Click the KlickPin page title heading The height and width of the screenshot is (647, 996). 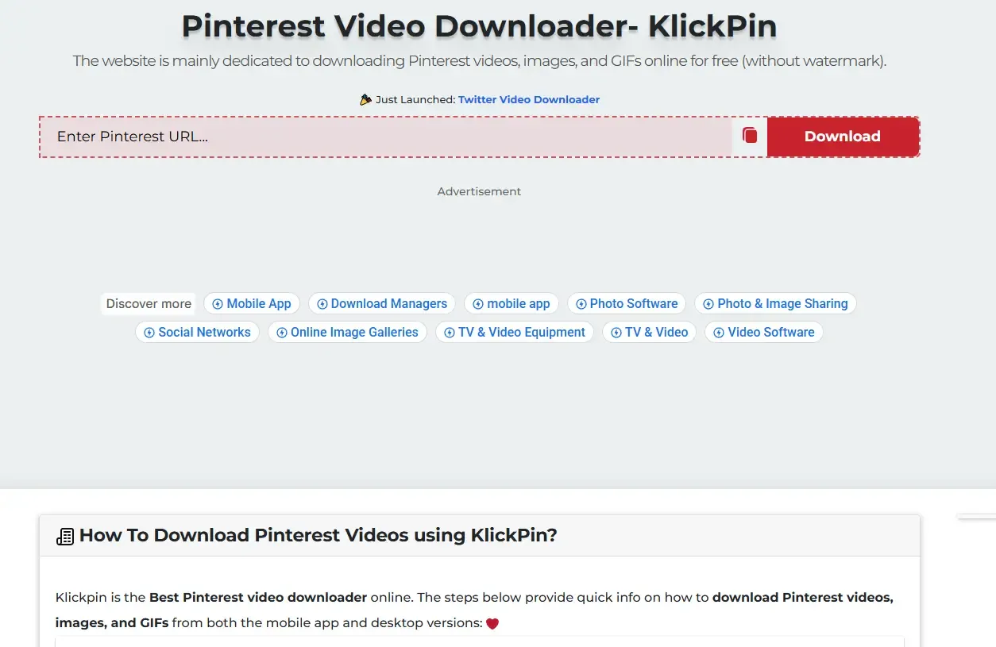pos(479,25)
